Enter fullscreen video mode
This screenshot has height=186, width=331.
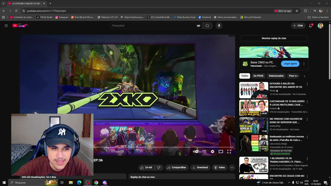coord(229,152)
